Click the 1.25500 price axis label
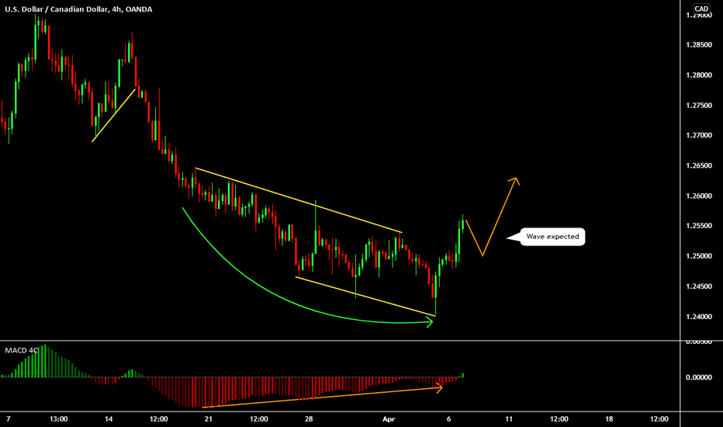Screen dimensions: 723x427 pyautogui.click(x=699, y=226)
